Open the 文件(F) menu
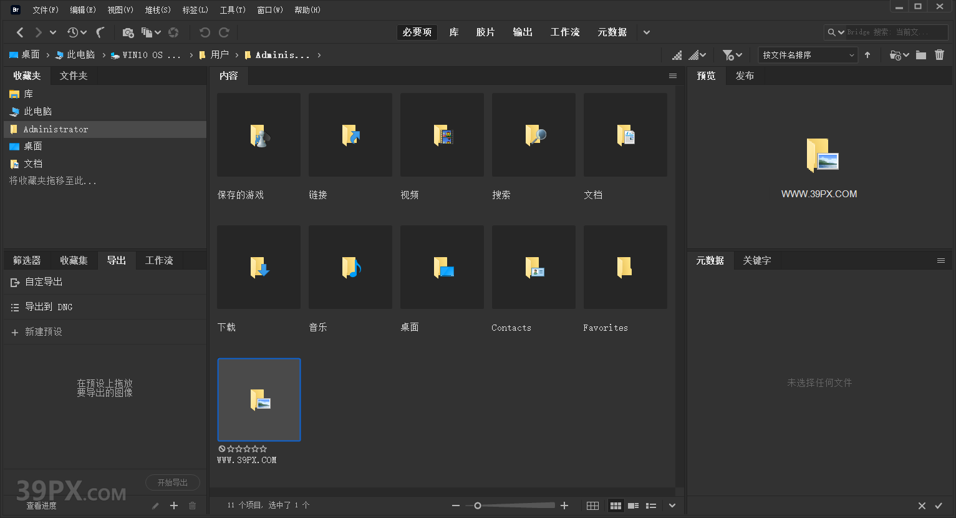 pos(46,10)
